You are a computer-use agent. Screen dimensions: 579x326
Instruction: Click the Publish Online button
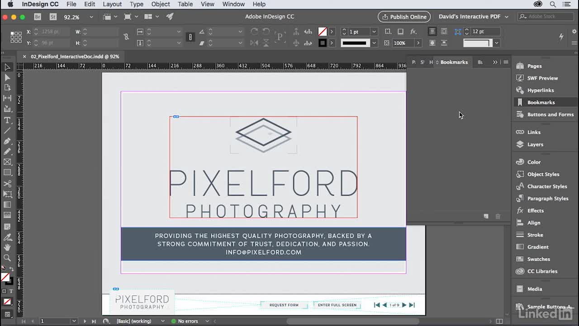pyautogui.click(x=404, y=17)
